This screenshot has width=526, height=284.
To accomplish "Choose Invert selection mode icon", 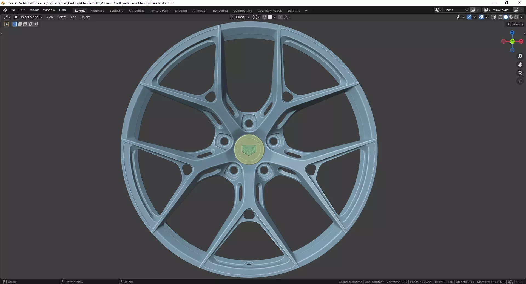I will (x=30, y=24).
